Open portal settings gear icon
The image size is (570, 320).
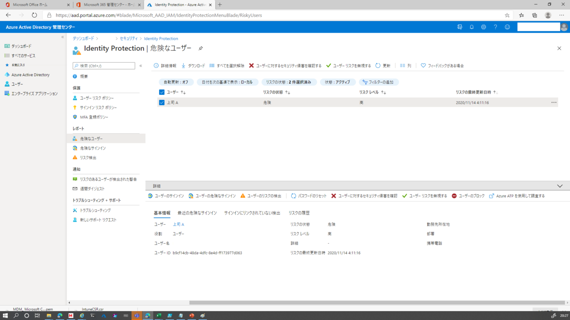point(484,27)
